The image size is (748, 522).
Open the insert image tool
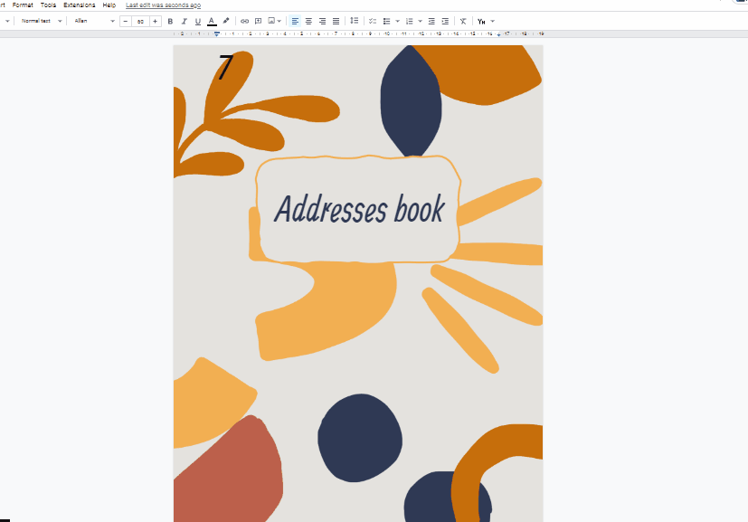[272, 21]
